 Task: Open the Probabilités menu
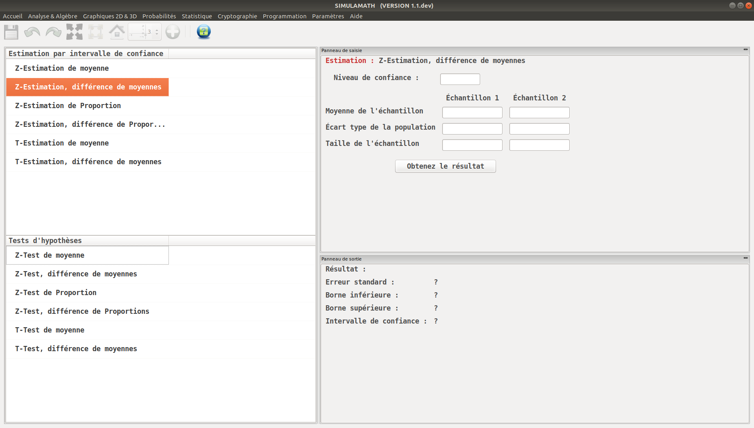(x=159, y=16)
